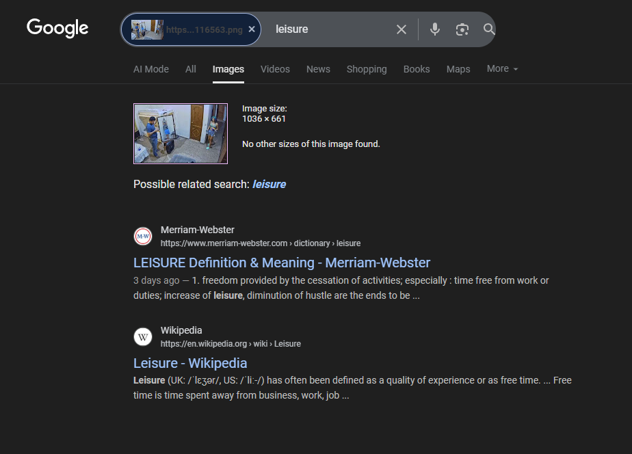Switch to the Maps tab
The width and height of the screenshot is (632, 454).
[458, 69]
